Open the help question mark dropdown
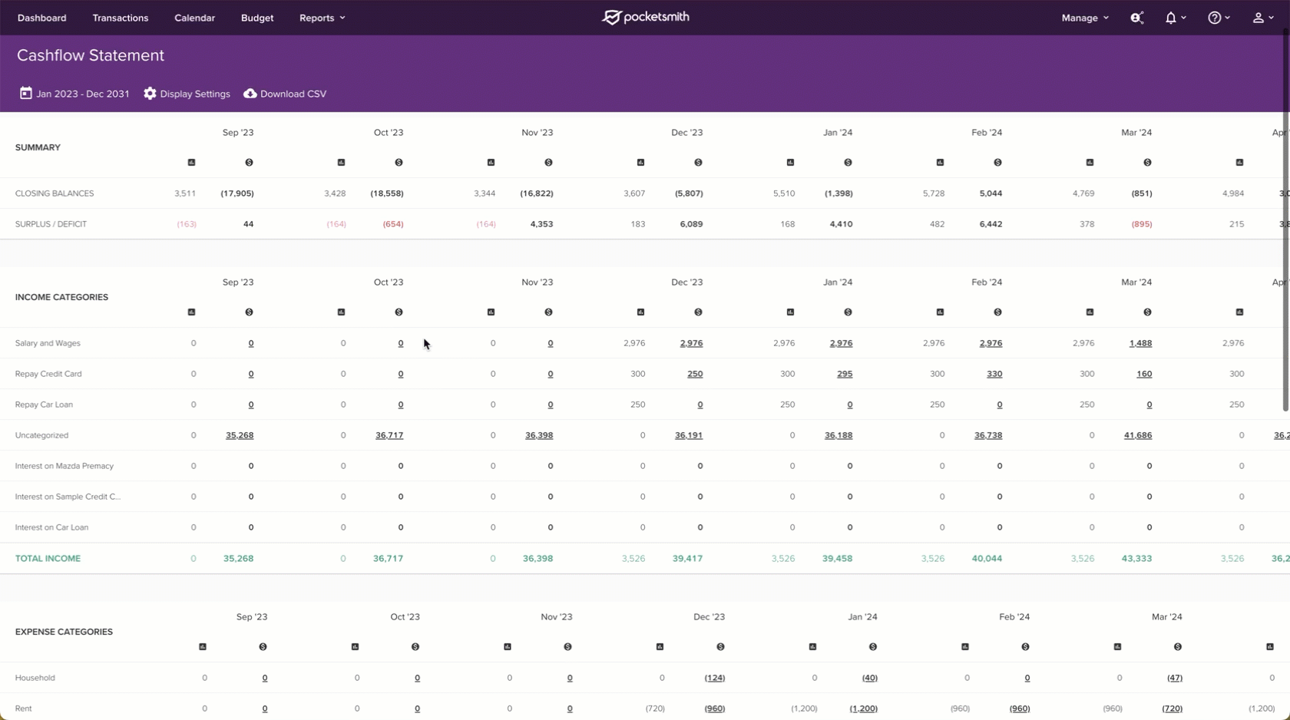The image size is (1290, 720). point(1219,18)
